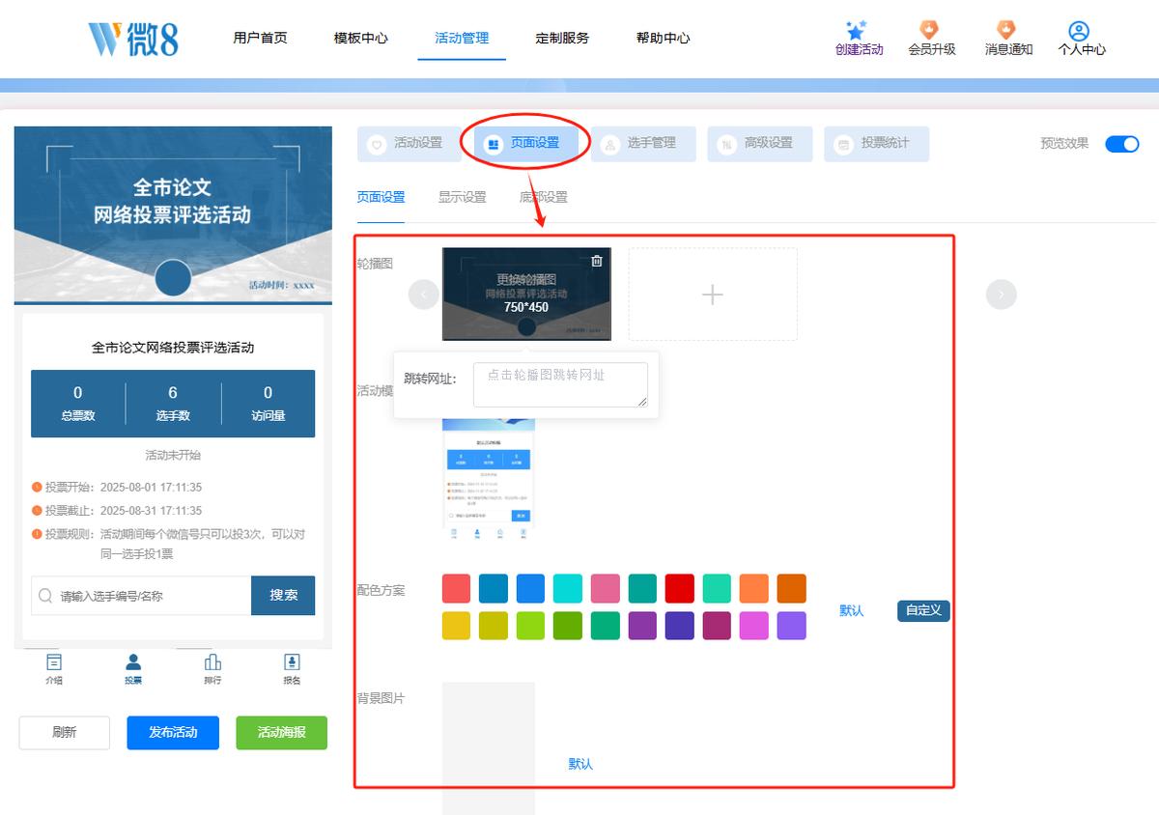Screen dimensions: 1159x815
Task: Switch to the 高级设置 tab
Action: pyautogui.click(x=759, y=144)
